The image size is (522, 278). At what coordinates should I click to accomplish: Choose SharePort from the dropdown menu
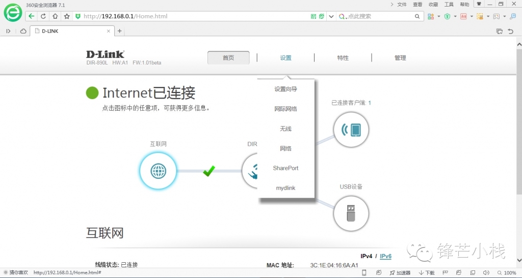pyautogui.click(x=285, y=168)
